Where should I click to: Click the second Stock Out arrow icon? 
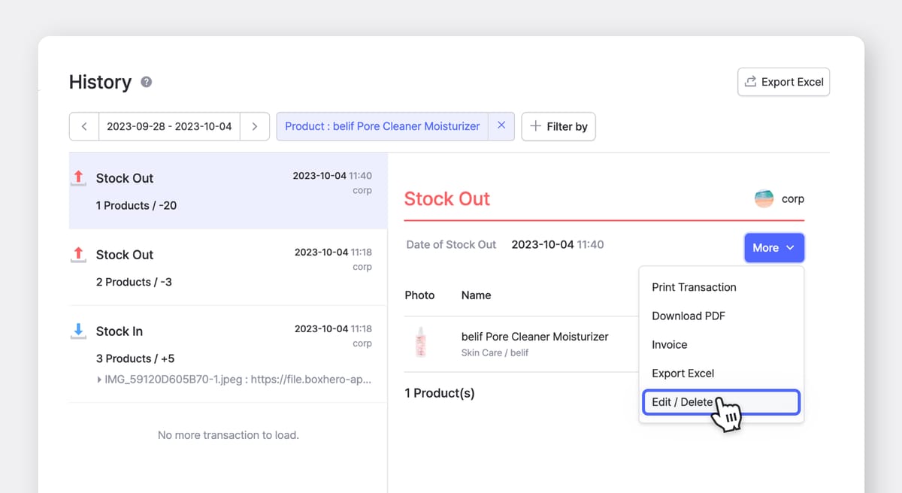tap(78, 253)
